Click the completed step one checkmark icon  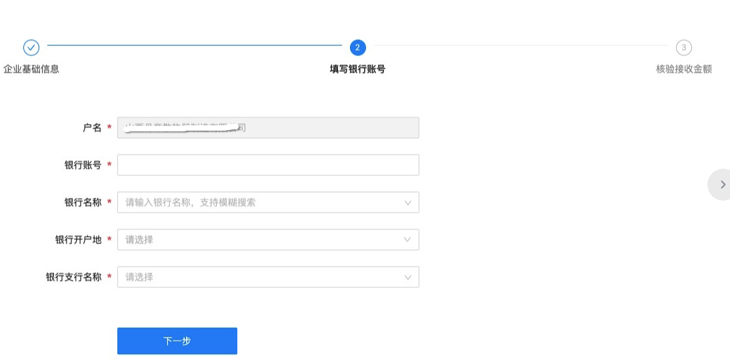[x=31, y=47]
